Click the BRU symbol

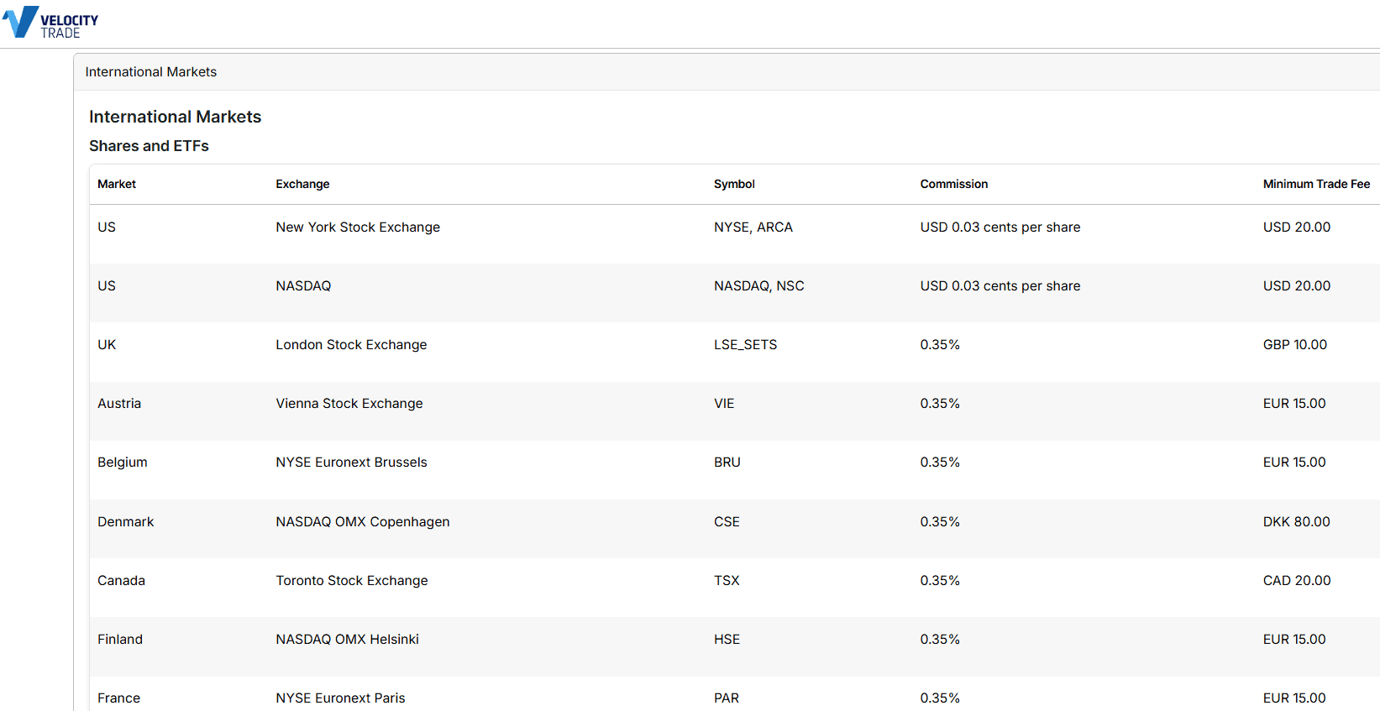(x=727, y=463)
